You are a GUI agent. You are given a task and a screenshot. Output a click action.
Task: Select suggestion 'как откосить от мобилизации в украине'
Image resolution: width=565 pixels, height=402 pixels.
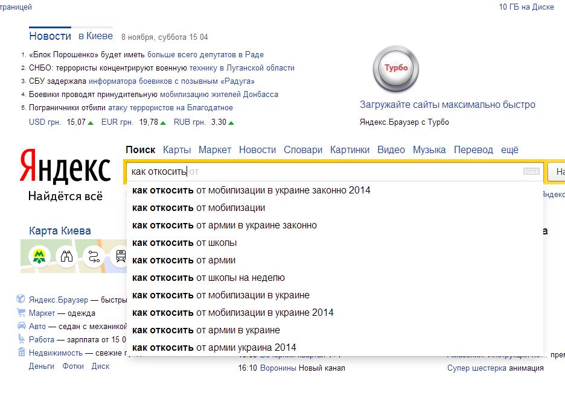coord(335,295)
